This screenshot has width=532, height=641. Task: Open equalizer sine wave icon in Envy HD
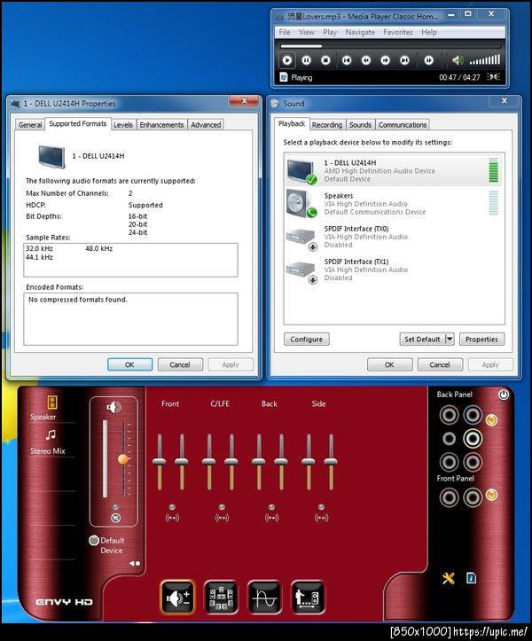point(264,598)
